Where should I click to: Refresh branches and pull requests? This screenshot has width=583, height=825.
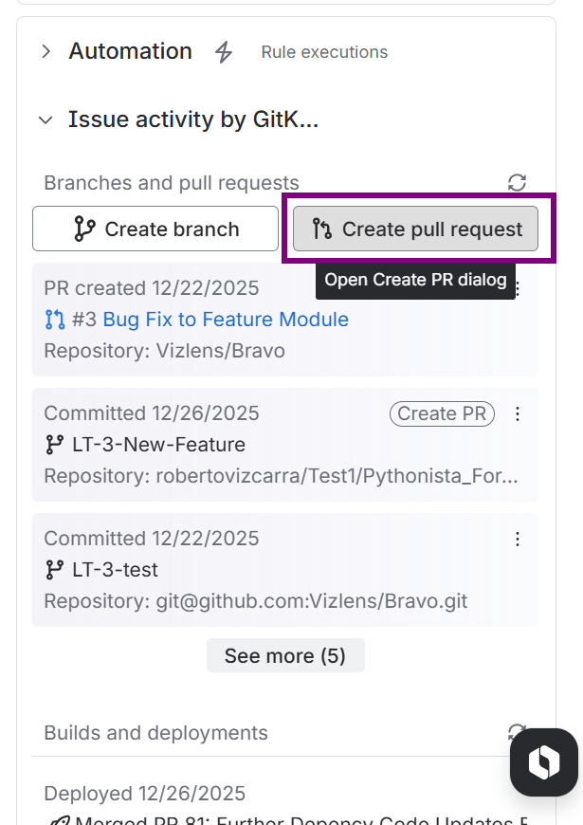coord(517,183)
